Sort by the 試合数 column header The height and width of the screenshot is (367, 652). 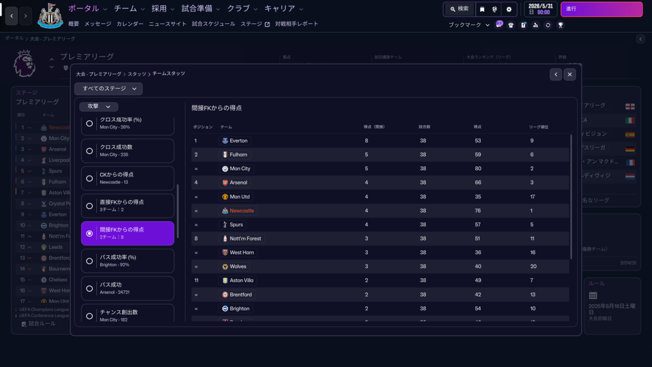tap(425, 127)
